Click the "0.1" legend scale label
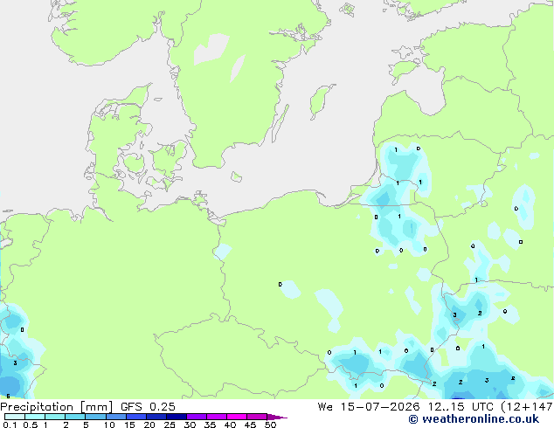 point(10,425)
